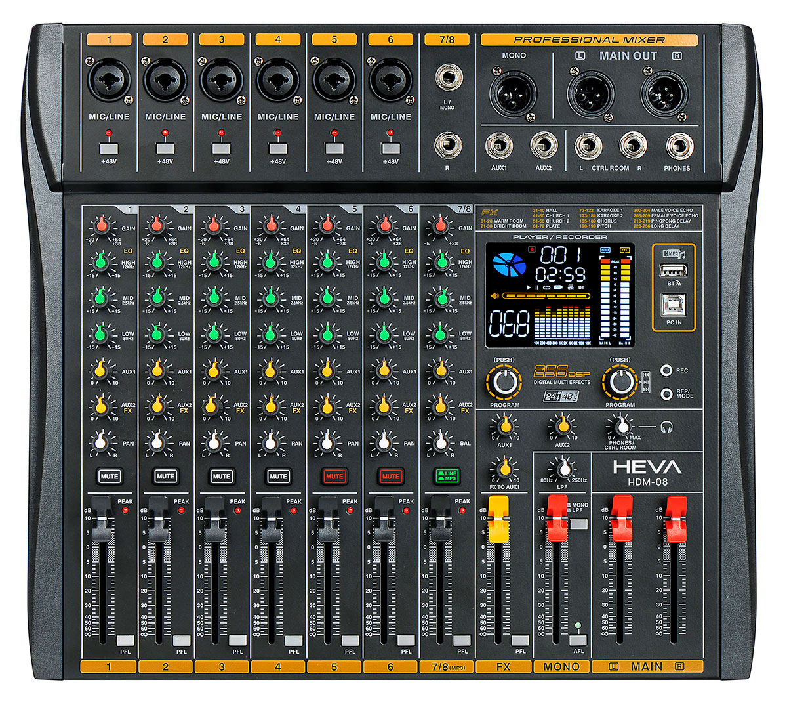Click the red MONO fader
This screenshot has height=701, width=787.
pyautogui.click(x=557, y=519)
